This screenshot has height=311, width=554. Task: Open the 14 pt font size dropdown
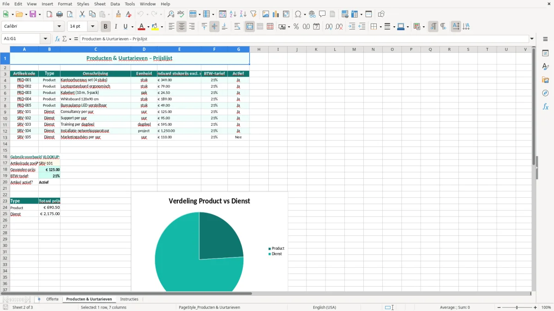(93, 27)
